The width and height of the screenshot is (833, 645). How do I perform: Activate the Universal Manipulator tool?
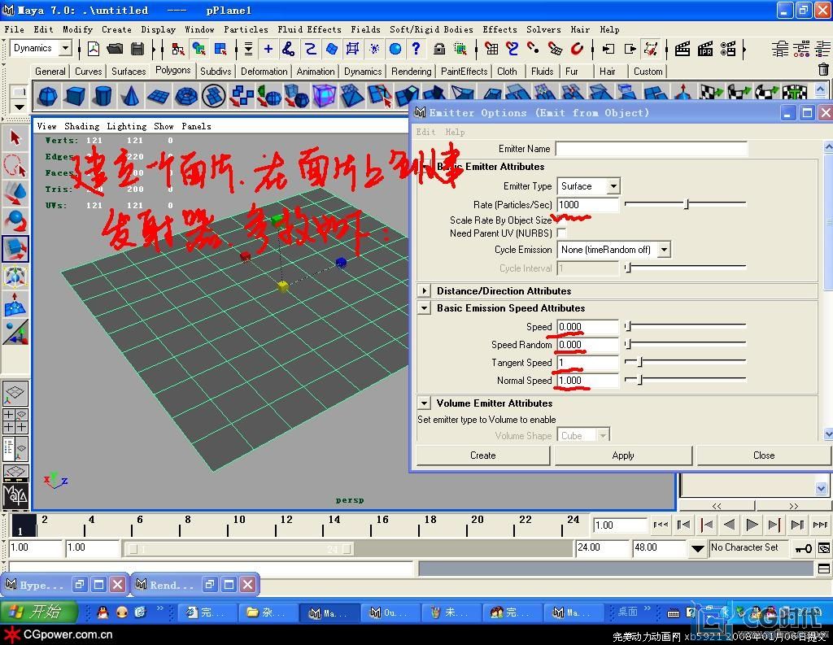[x=15, y=277]
